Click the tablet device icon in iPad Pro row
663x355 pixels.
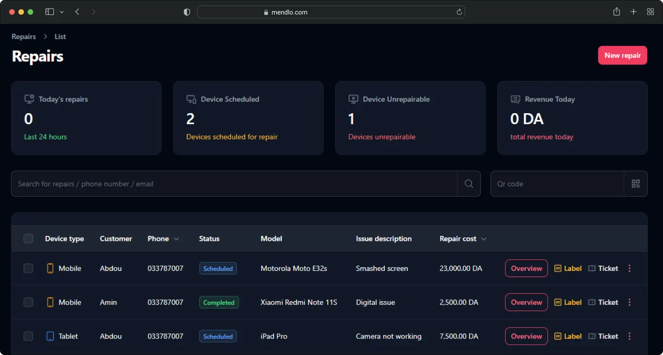(x=50, y=336)
